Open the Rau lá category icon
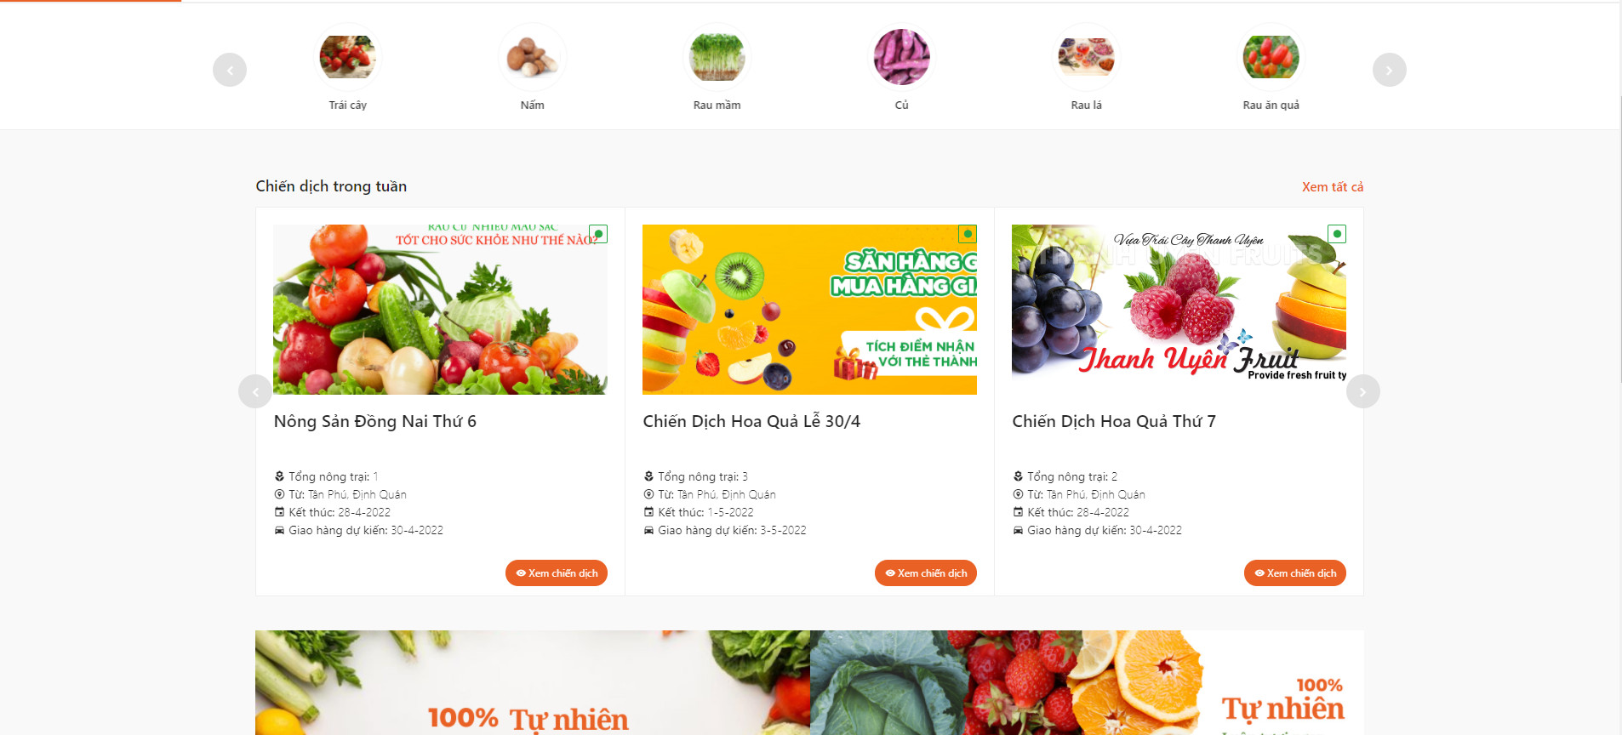Screen dimensions: 1622x735 point(1086,57)
